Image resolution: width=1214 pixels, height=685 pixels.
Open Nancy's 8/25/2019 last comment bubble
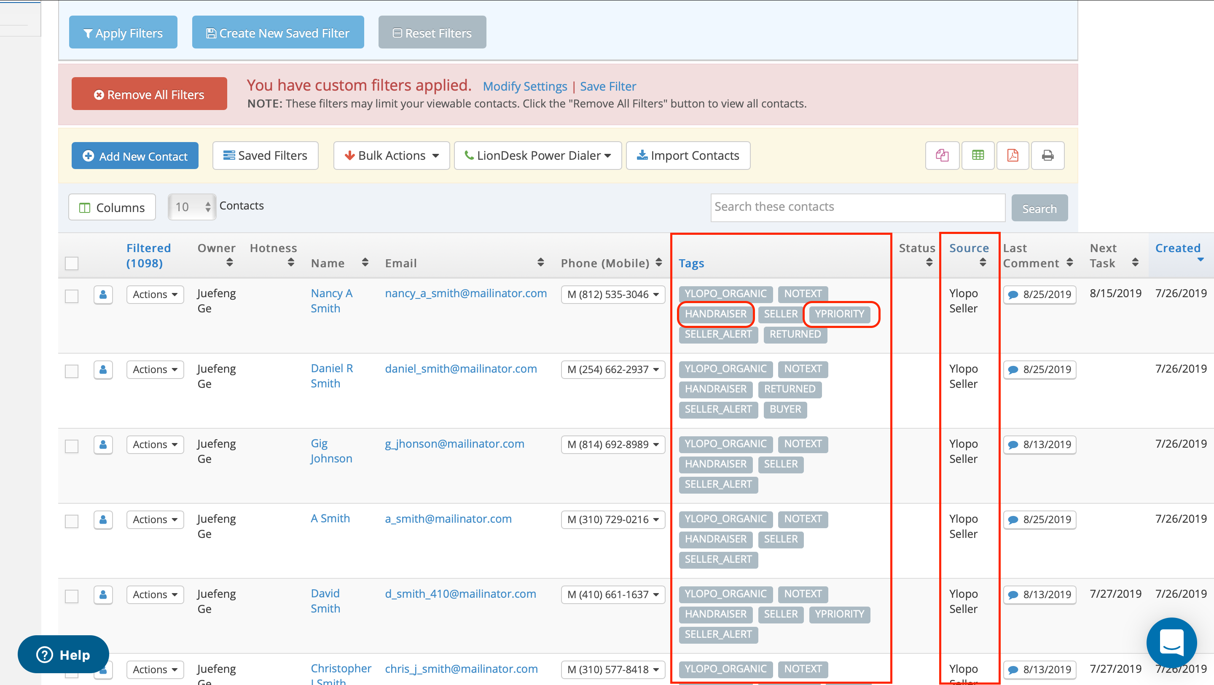(1039, 295)
